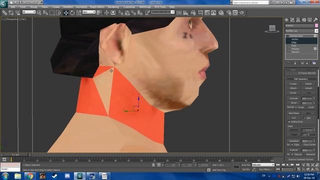Click Configure Modifier Sets icon
320x180 pixels.
point(314,63)
